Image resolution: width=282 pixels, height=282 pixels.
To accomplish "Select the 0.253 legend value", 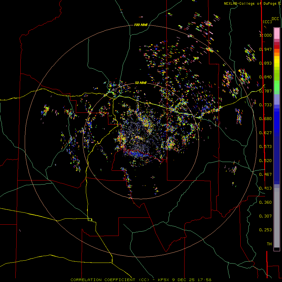I will tap(265, 230).
